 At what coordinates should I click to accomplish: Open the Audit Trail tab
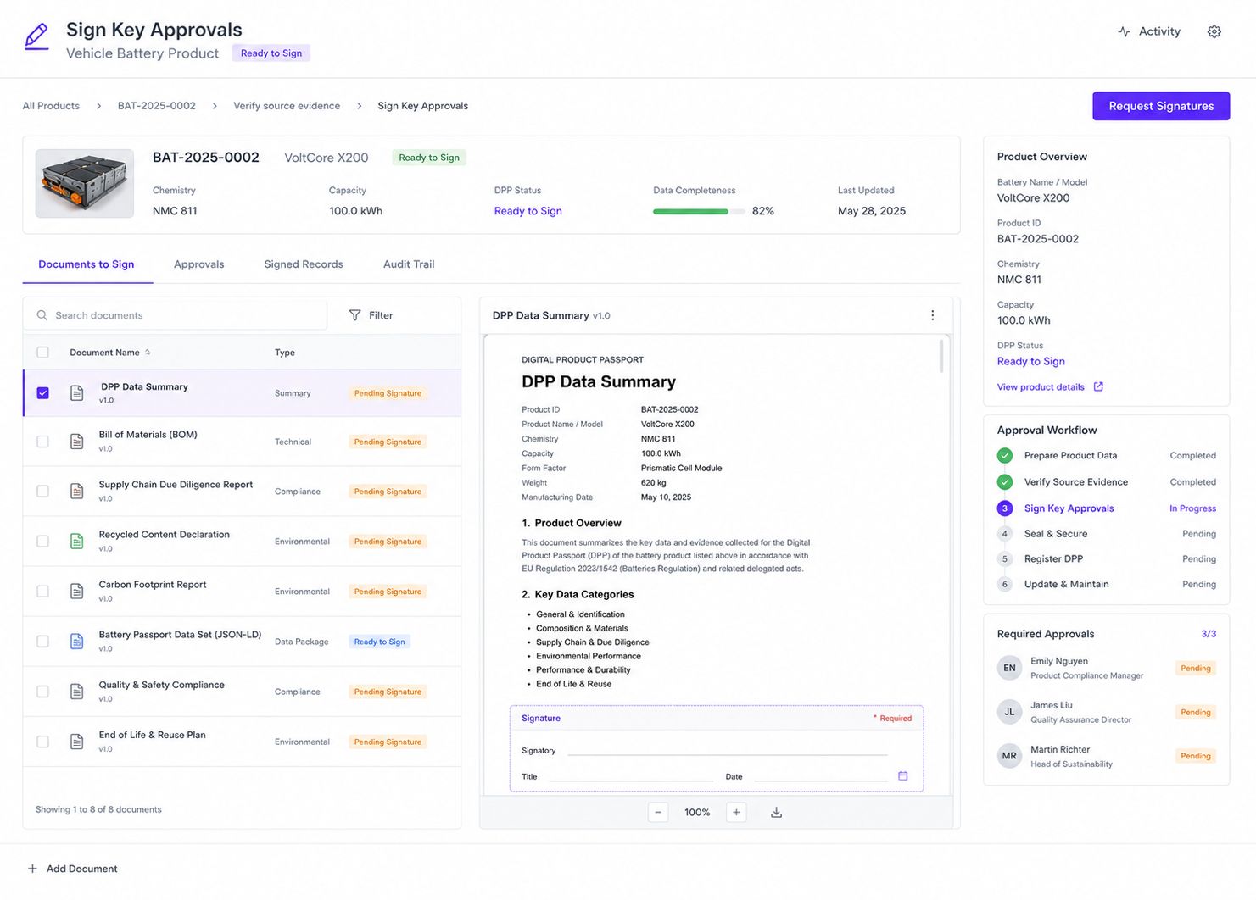point(409,264)
